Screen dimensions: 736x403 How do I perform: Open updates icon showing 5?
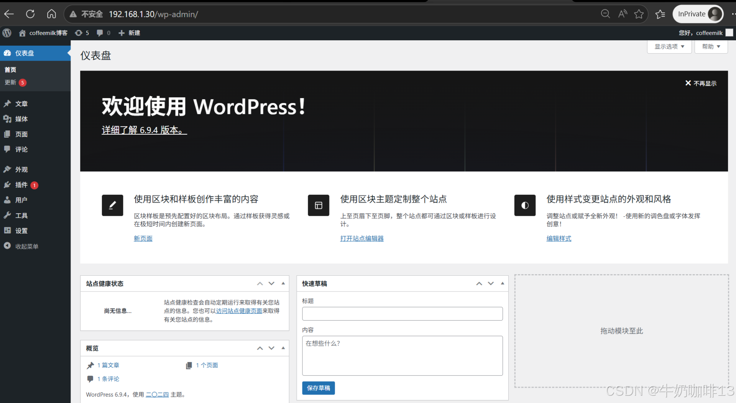(82, 33)
